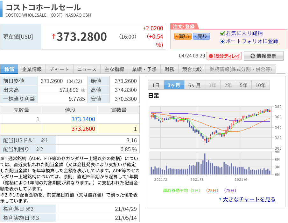The image size is (288, 223).
Task: Click the volume bar chart
Action: 211,163
